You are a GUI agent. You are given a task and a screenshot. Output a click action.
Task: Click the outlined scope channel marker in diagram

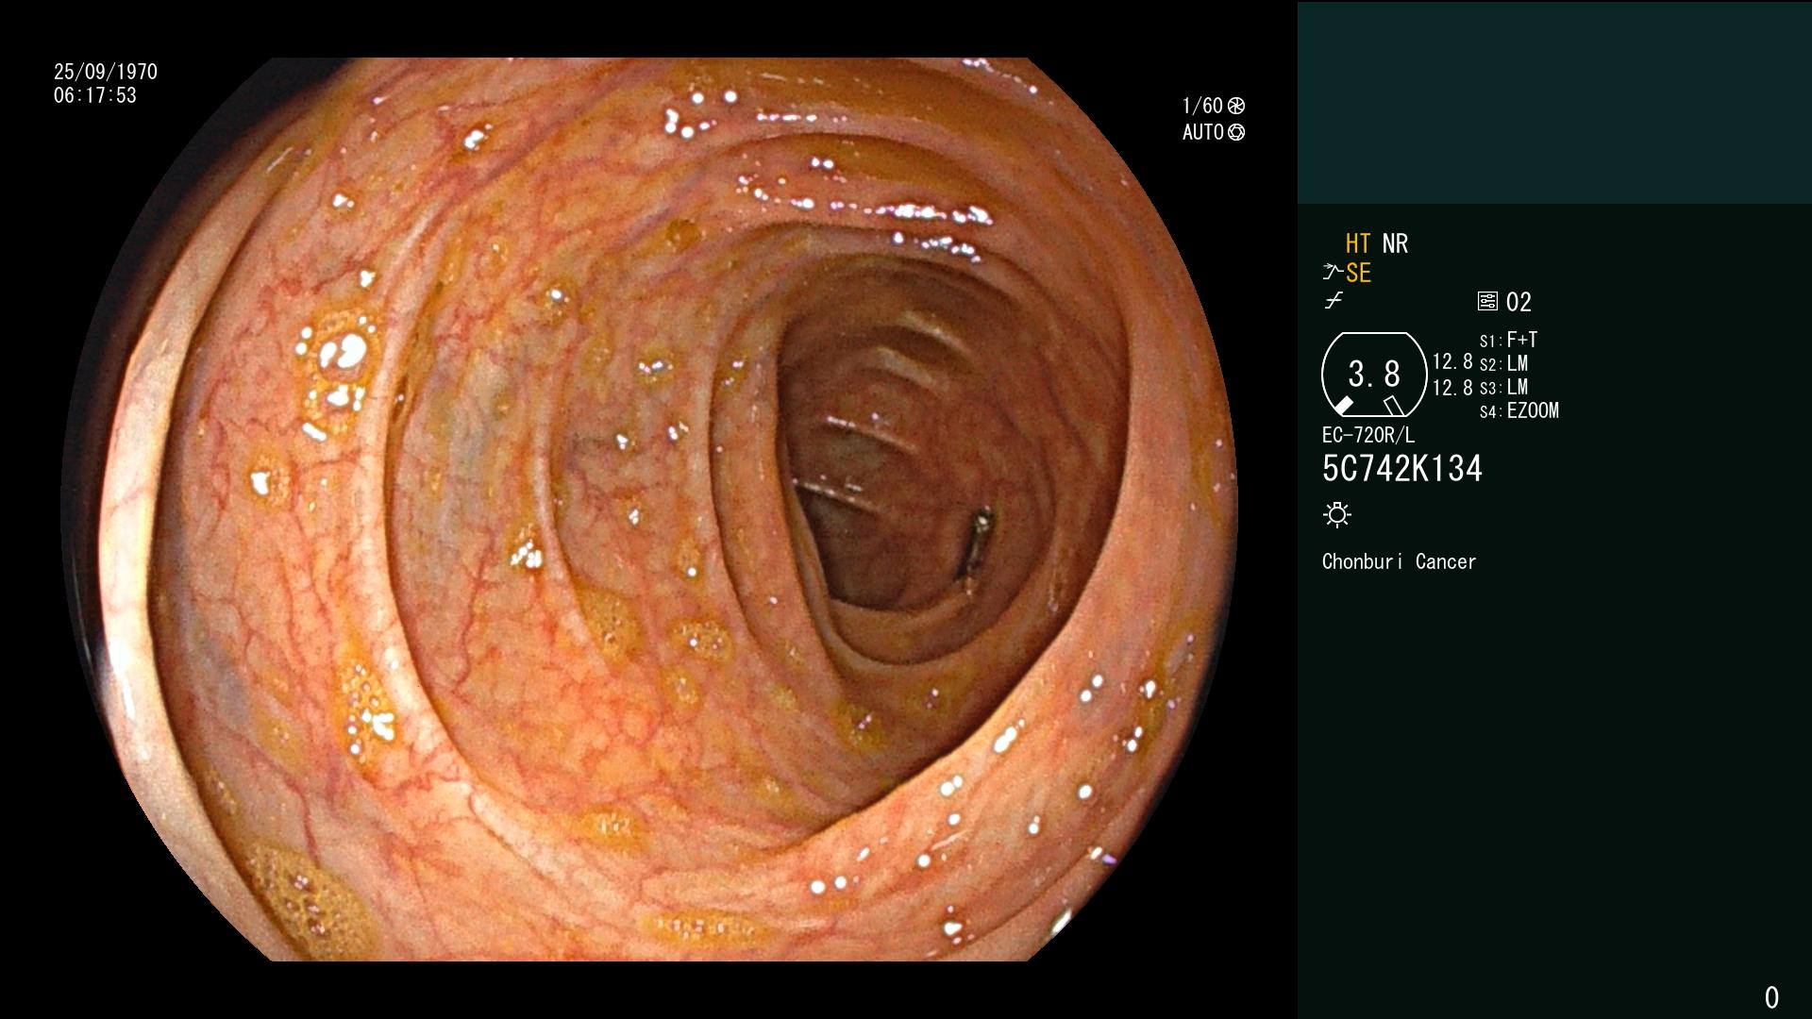[x=1394, y=406]
